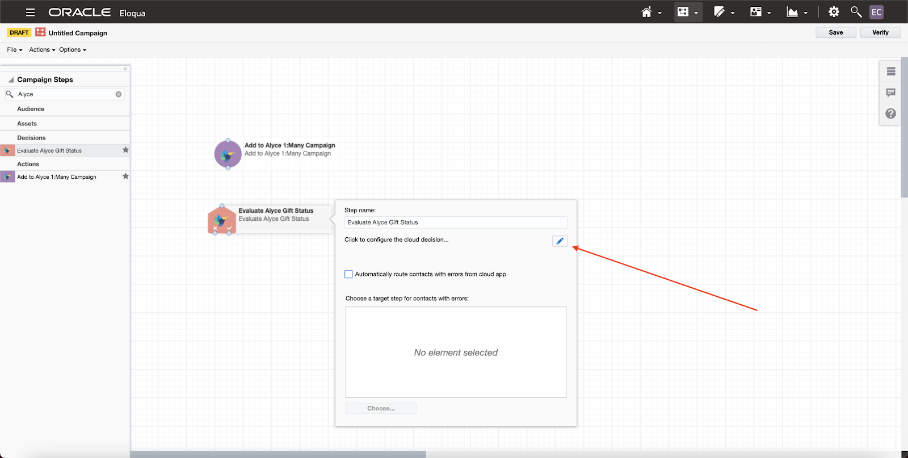Expand the Home dropdown arrow
Screen dimensions: 908x458
point(659,13)
